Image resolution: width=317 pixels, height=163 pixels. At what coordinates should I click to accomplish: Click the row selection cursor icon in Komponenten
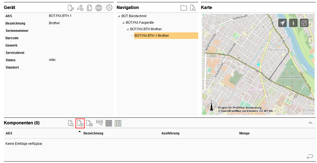[100, 123]
